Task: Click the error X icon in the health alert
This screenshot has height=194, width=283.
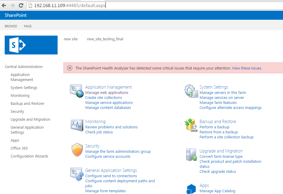Action: click(x=70, y=68)
